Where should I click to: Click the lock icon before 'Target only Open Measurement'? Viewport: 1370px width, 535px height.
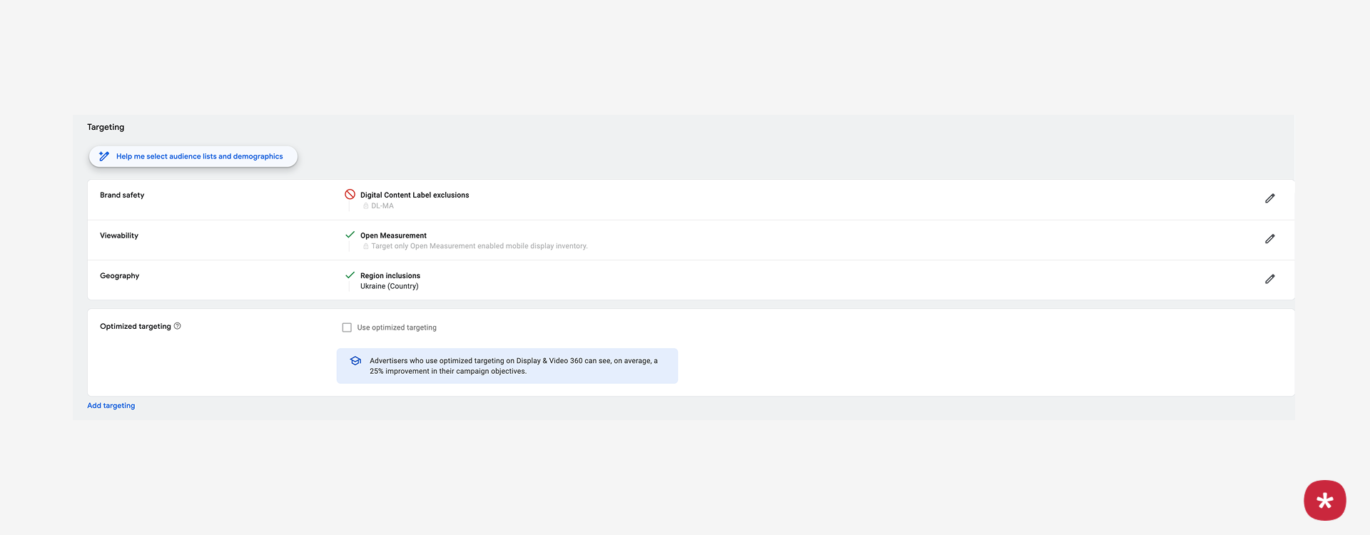(x=366, y=246)
